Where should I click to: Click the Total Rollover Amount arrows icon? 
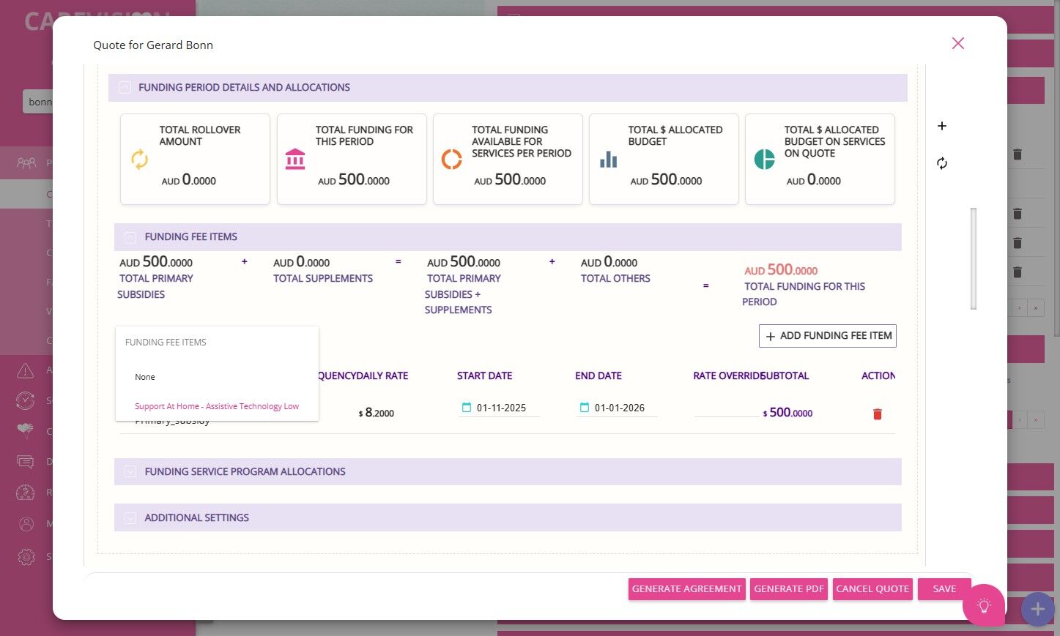(139, 159)
